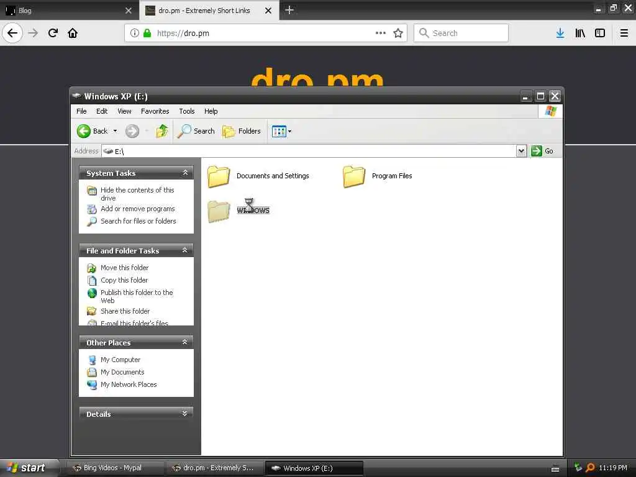This screenshot has height=477, width=636.
Task: Expand the Details panel
Action: [185, 413]
